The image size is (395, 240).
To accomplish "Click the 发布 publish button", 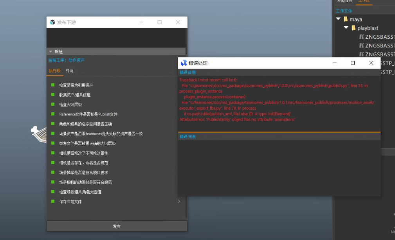I will [x=117, y=226].
